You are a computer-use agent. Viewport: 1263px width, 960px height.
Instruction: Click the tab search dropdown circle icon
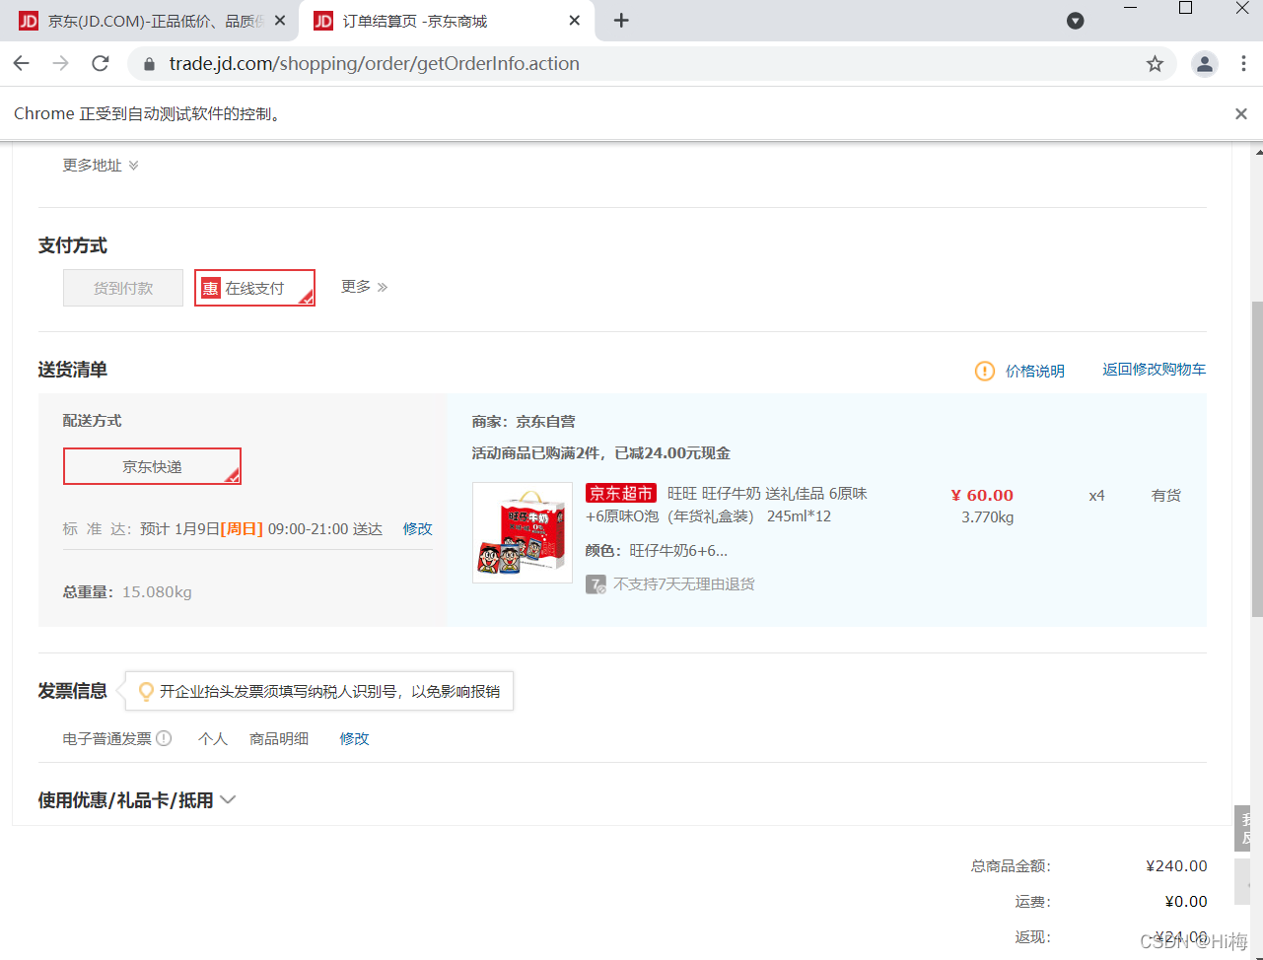tap(1076, 21)
